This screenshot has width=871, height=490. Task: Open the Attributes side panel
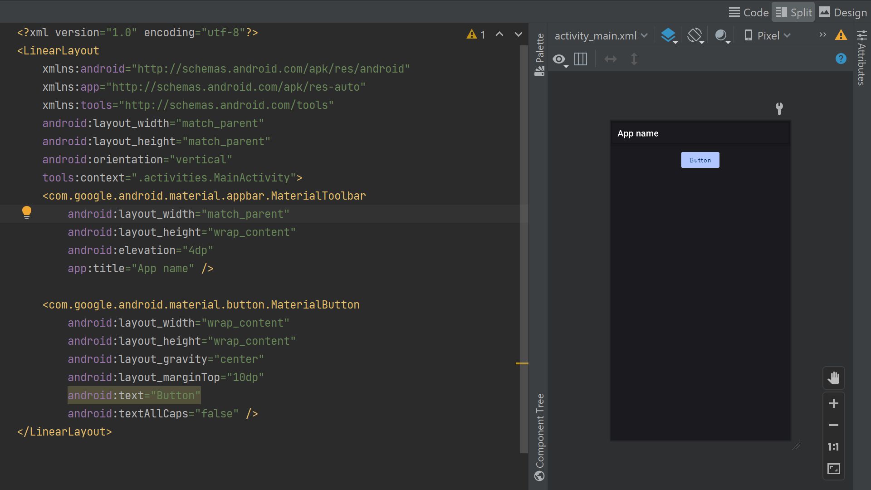861,58
